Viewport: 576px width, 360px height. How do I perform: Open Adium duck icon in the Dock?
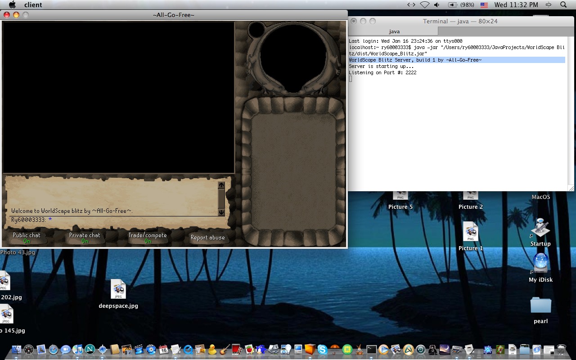[x=212, y=350]
